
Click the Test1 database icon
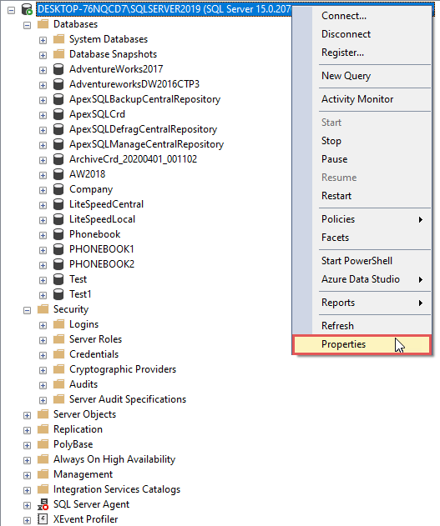tap(58, 294)
